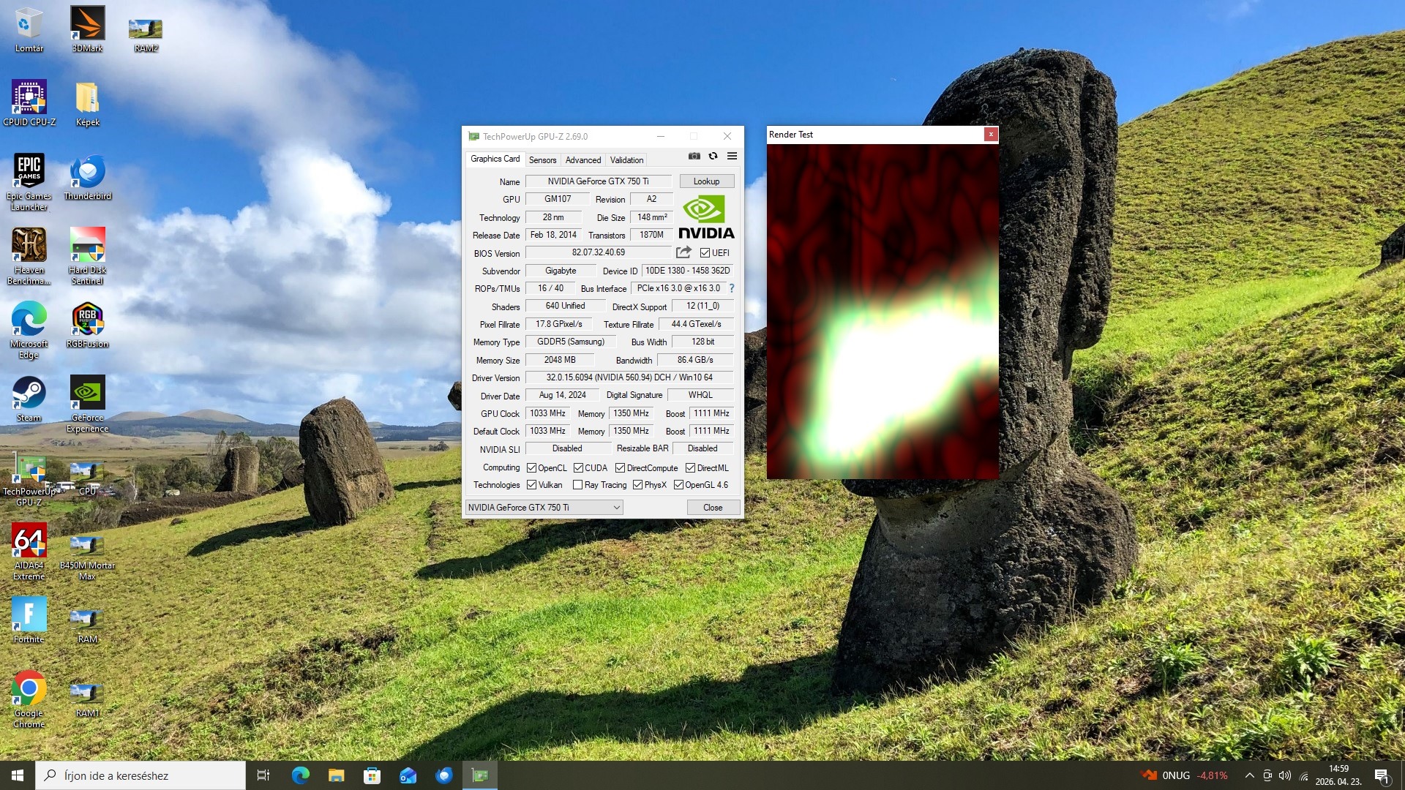1405x790 pixels.
Task: Click the BIOS share/export arrow icon
Action: tap(683, 252)
